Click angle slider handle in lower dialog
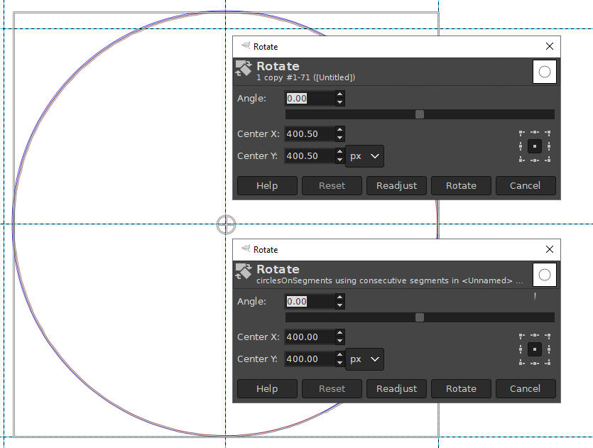This screenshot has width=593, height=448. click(420, 317)
